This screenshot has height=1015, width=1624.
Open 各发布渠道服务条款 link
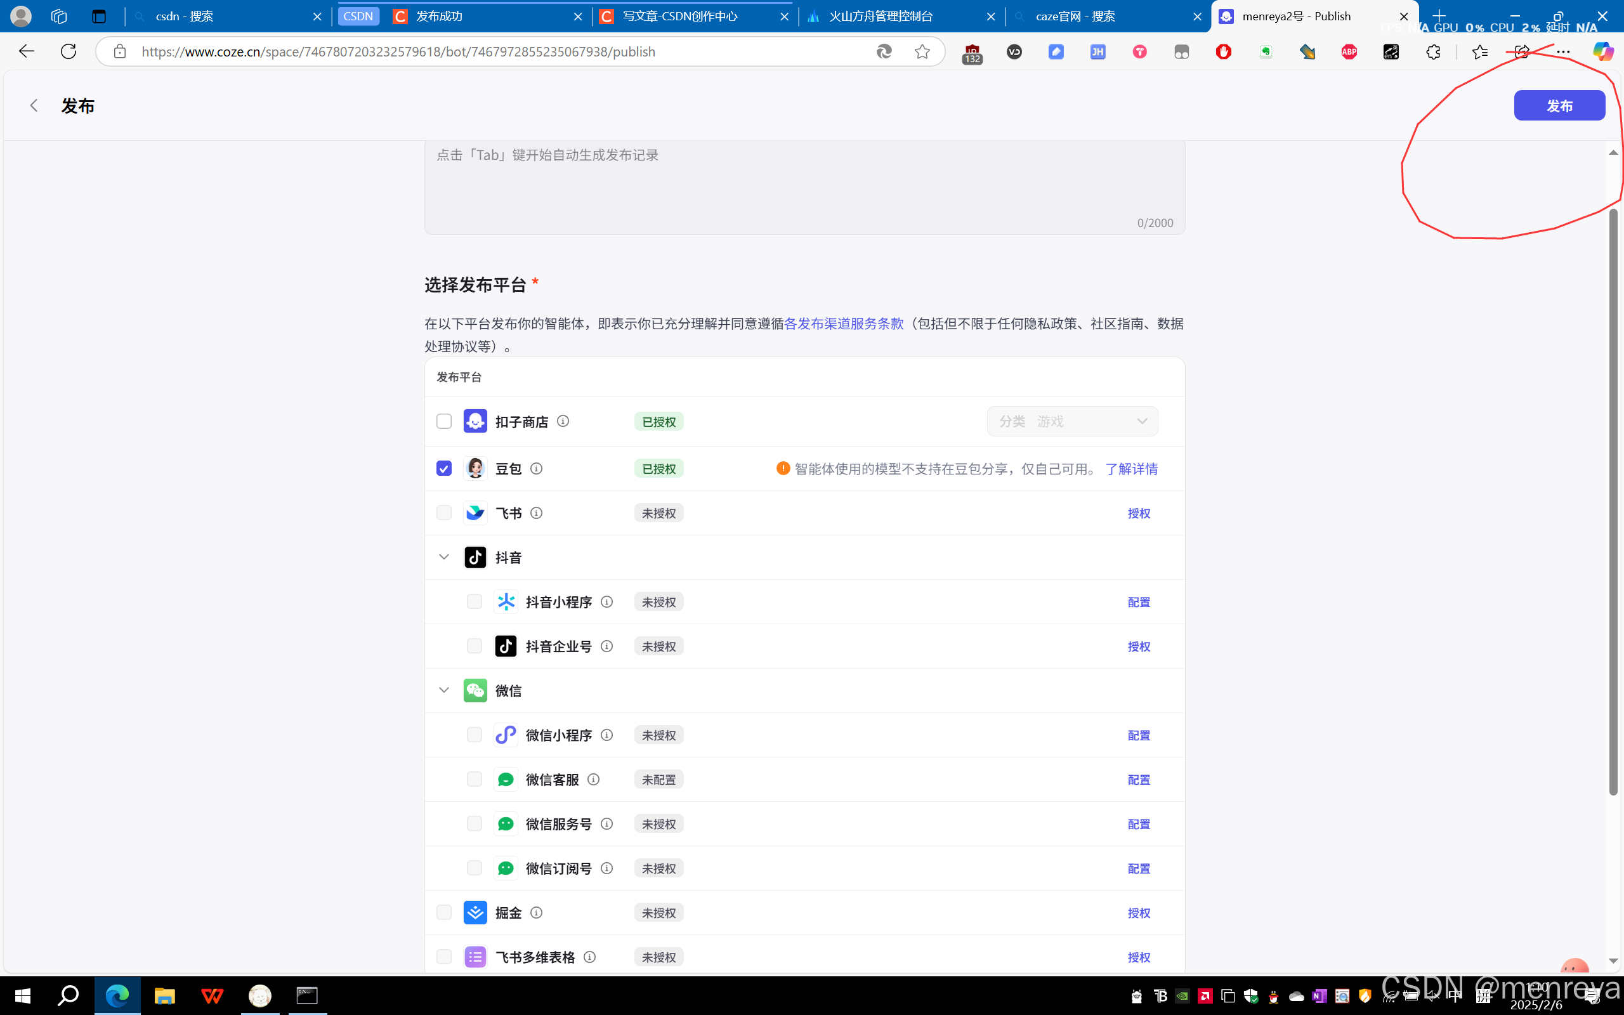tap(844, 324)
